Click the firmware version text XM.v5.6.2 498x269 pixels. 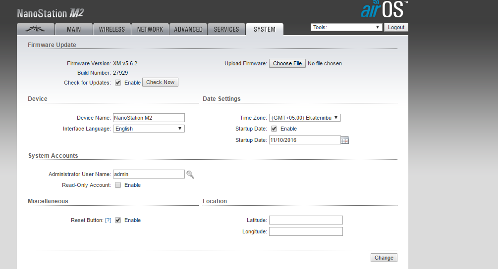click(x=125, y=63)
